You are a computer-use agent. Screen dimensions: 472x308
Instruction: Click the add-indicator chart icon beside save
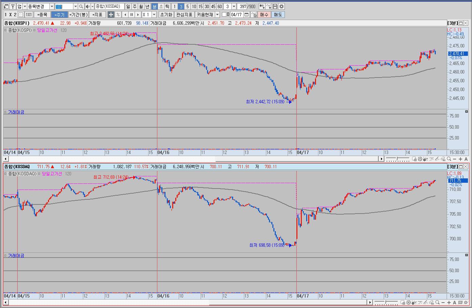tap(269, 6)
